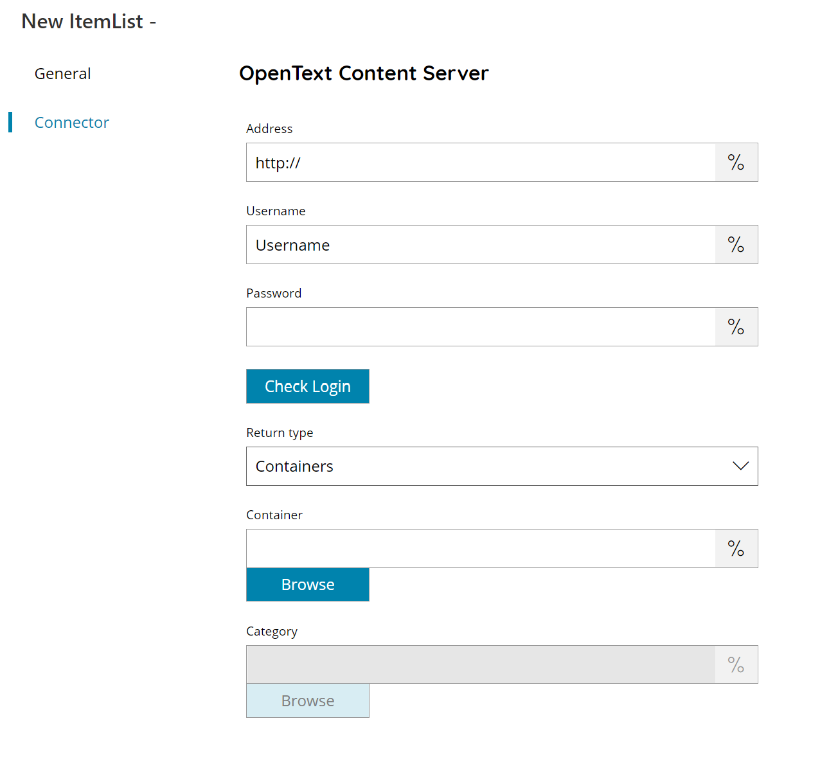Click the 'Username' label above the field

click(276, 211)
